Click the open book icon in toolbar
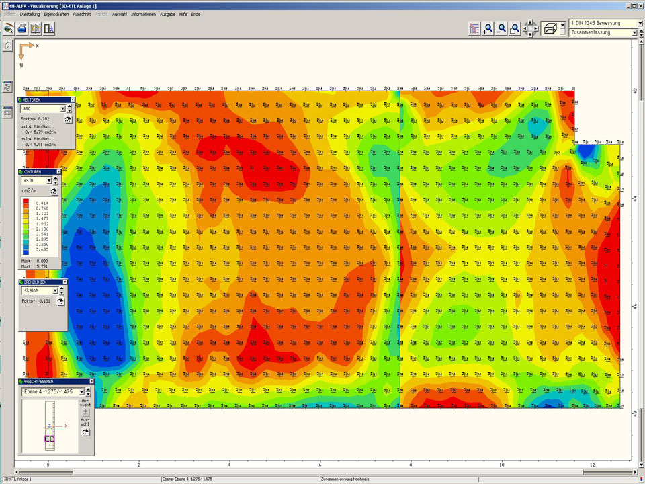 click(x=36, y=28)
